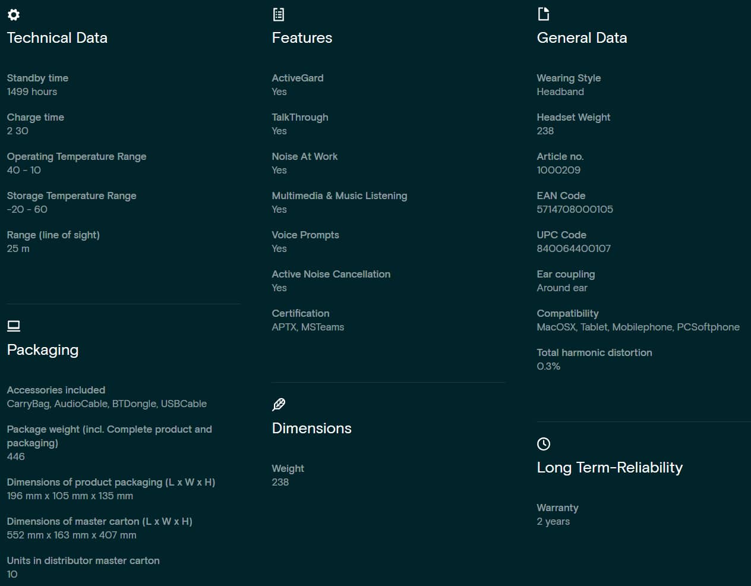Select the "Packaging" heading
Screen dimensions: 751x586
[43, 350]
